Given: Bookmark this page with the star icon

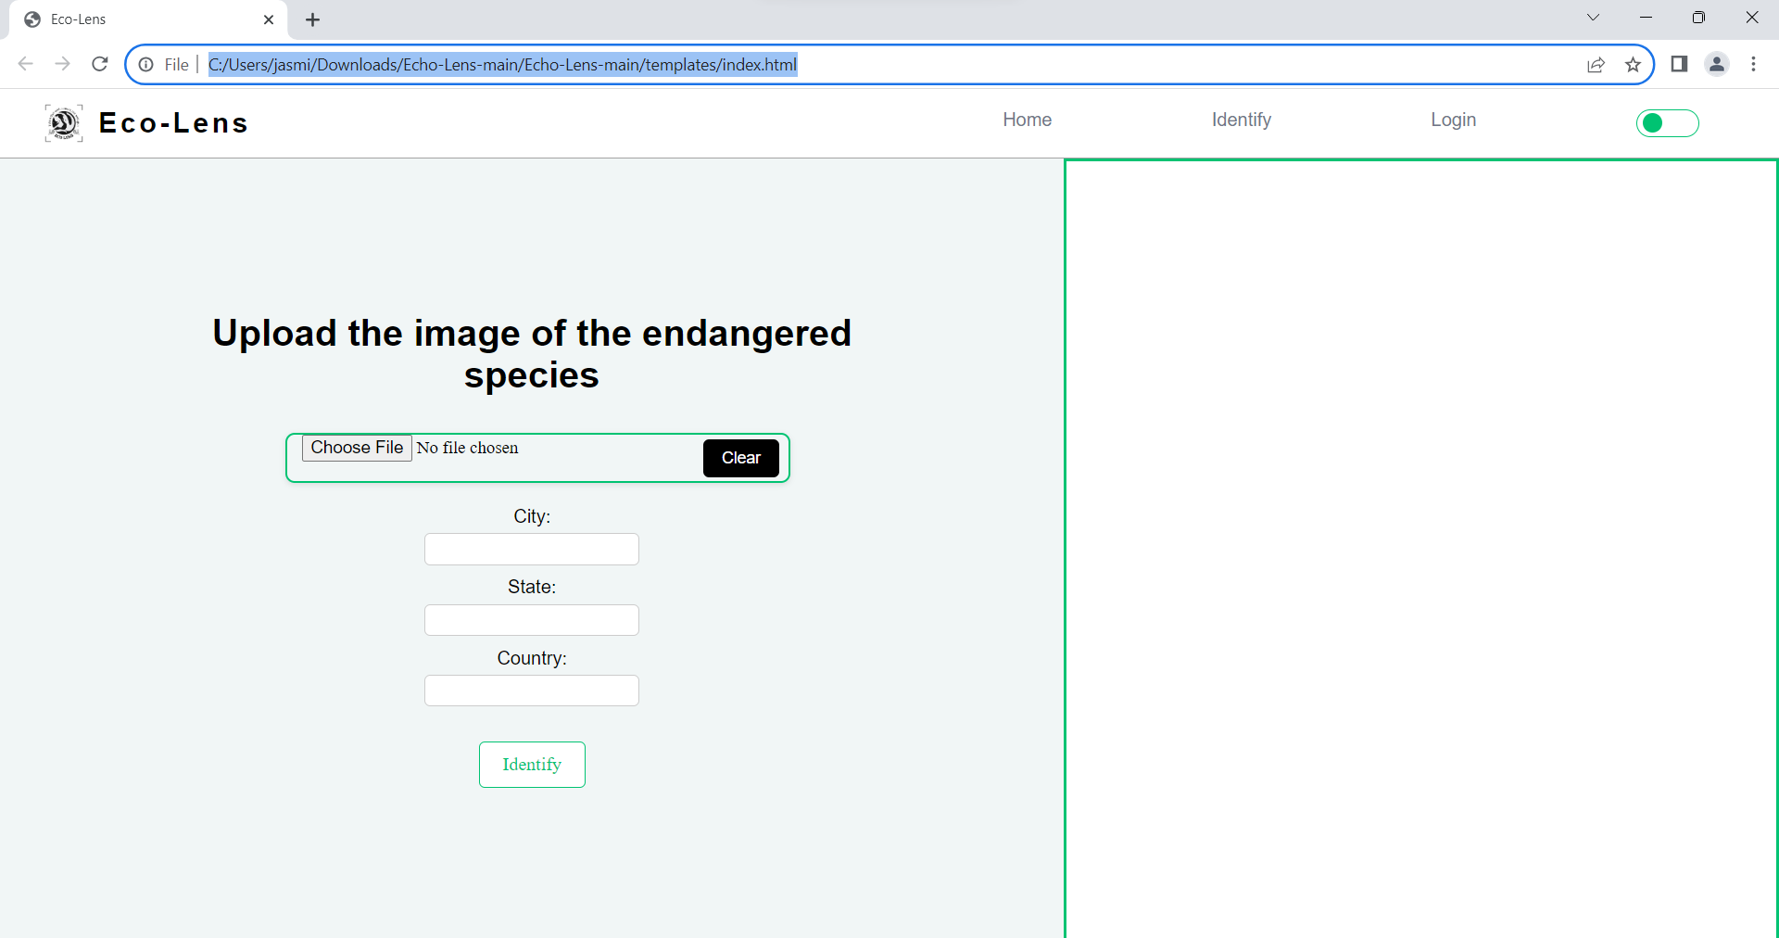Looking at the screenshot, I should coord(1633,64).
